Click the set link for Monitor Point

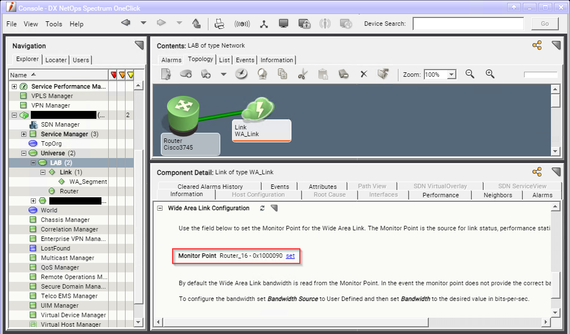(x=290, y=256)
